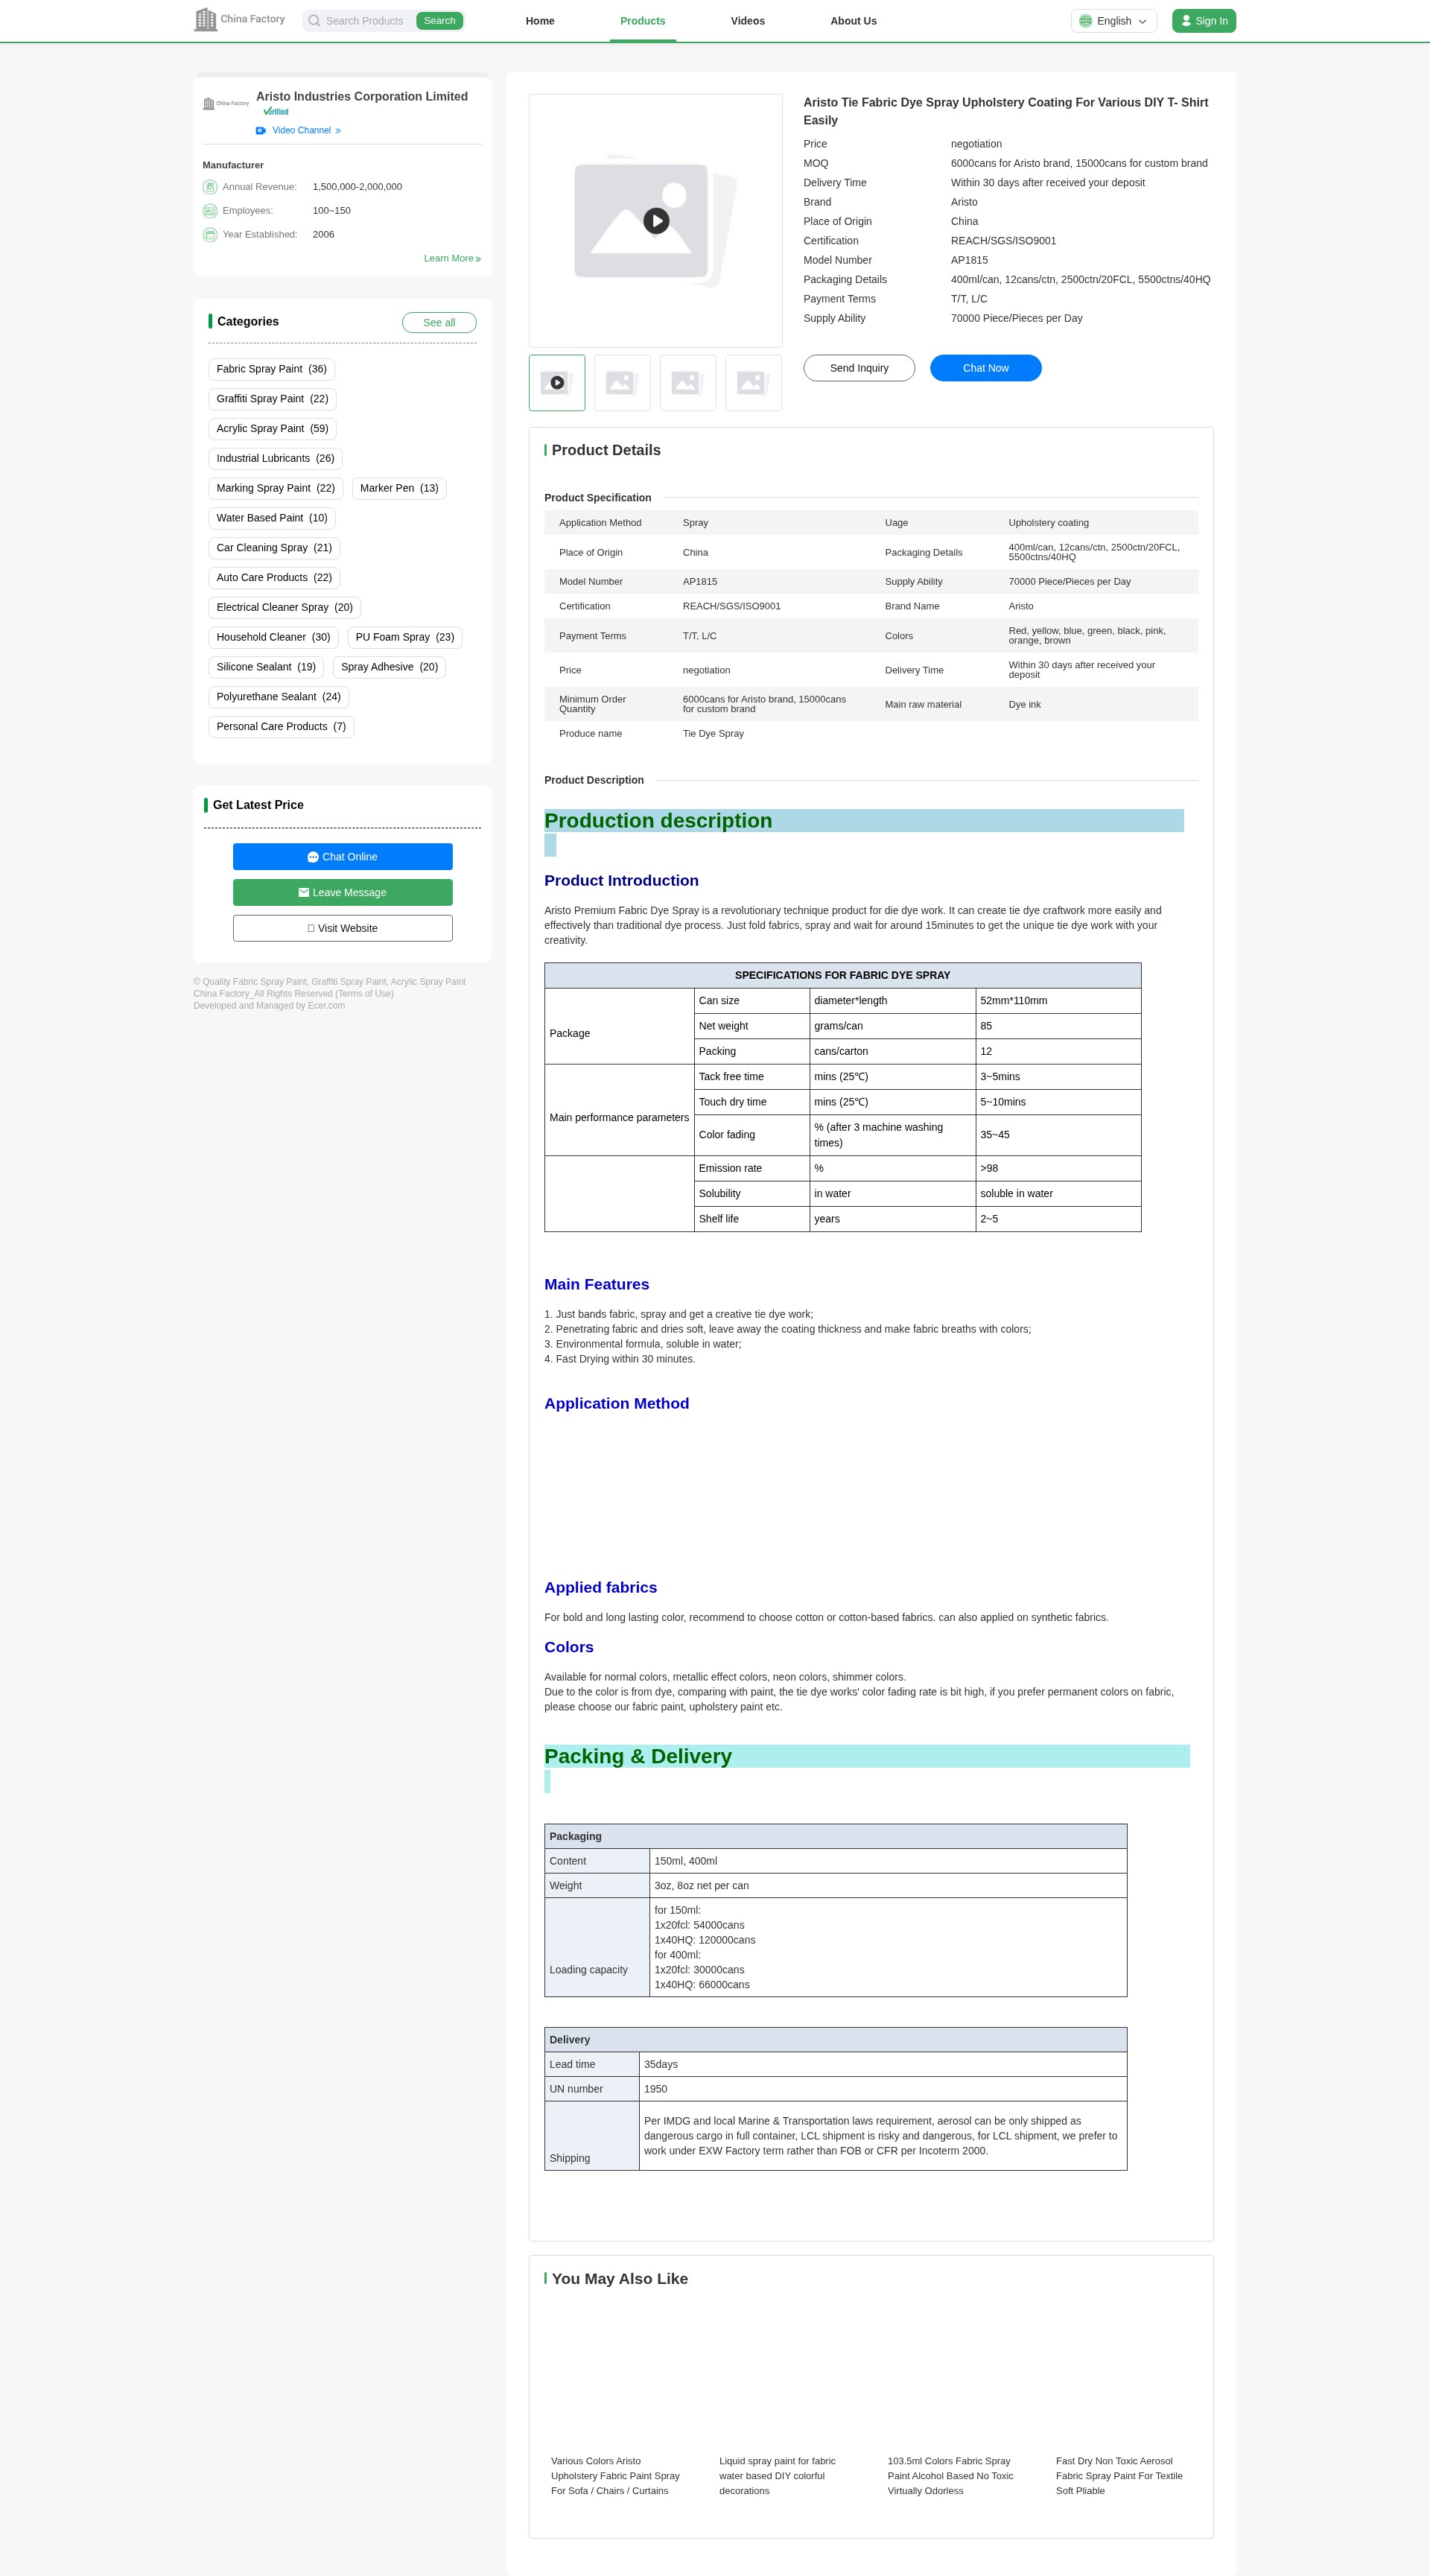Image resolution: width=1430 pixels, height=2576 pixels.
Task: Click the envelope icon in Leave Message
Action: pos(304,893)
